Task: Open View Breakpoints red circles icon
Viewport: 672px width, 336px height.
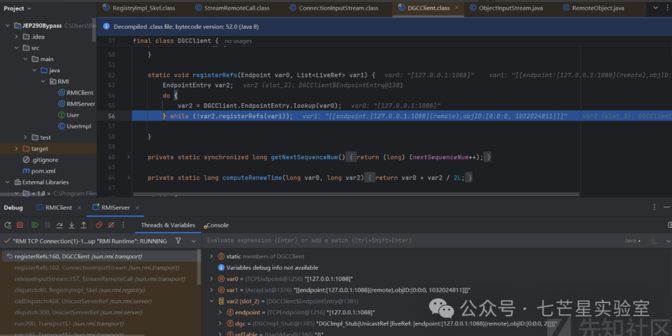Action: 98,225
